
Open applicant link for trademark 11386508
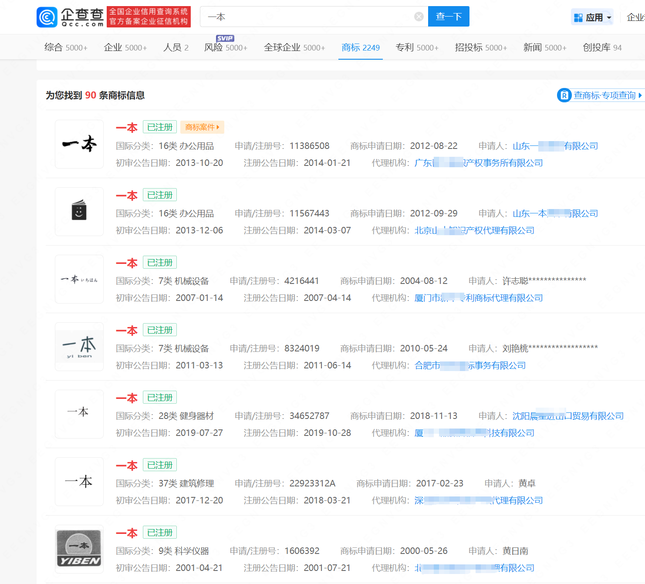tap(555, 146)
